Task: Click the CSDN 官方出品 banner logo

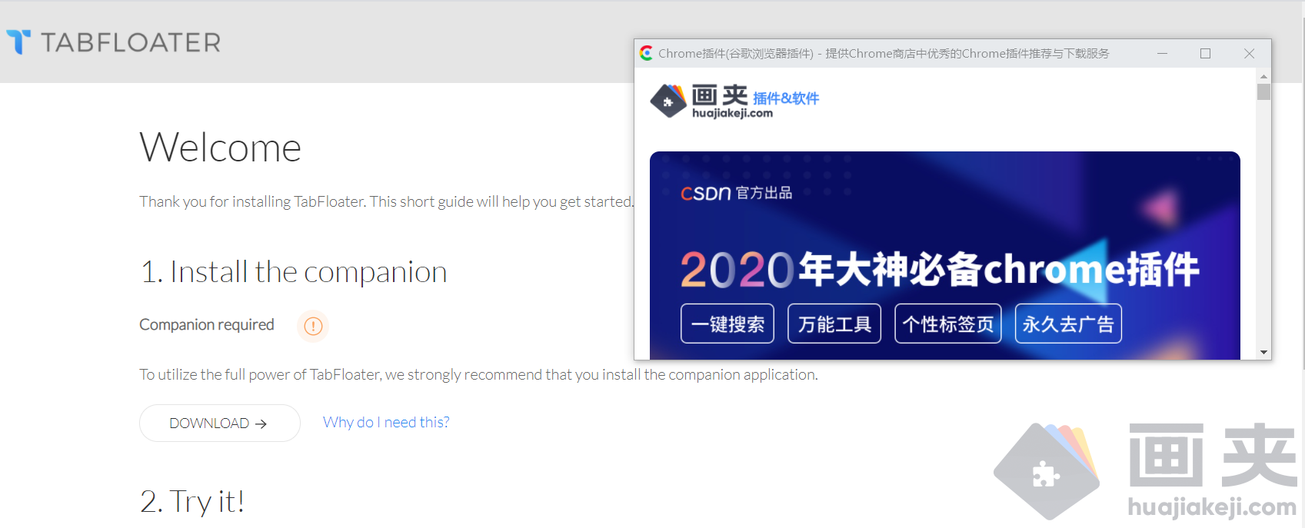Action: coord(736,193)
